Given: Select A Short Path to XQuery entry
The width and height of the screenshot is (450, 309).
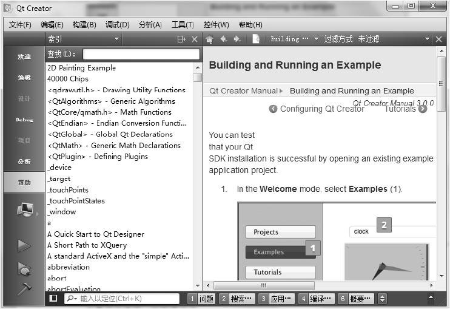Looking at the screenshot, I should (x=87, y=245).
